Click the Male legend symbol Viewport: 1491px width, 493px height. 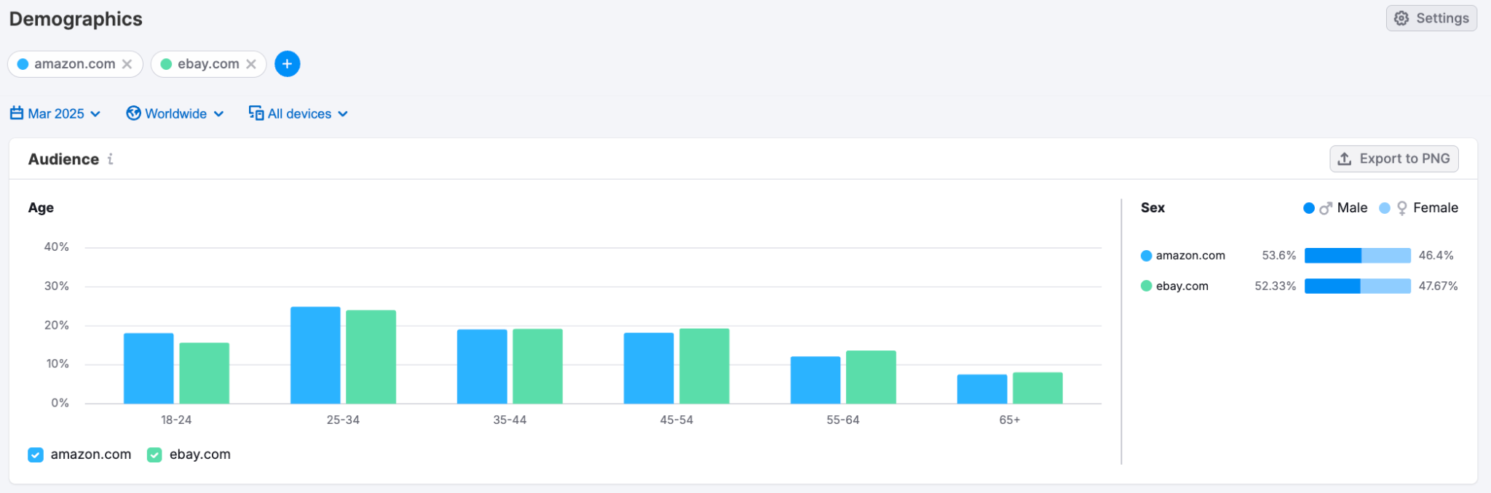tap(1326, 208)
